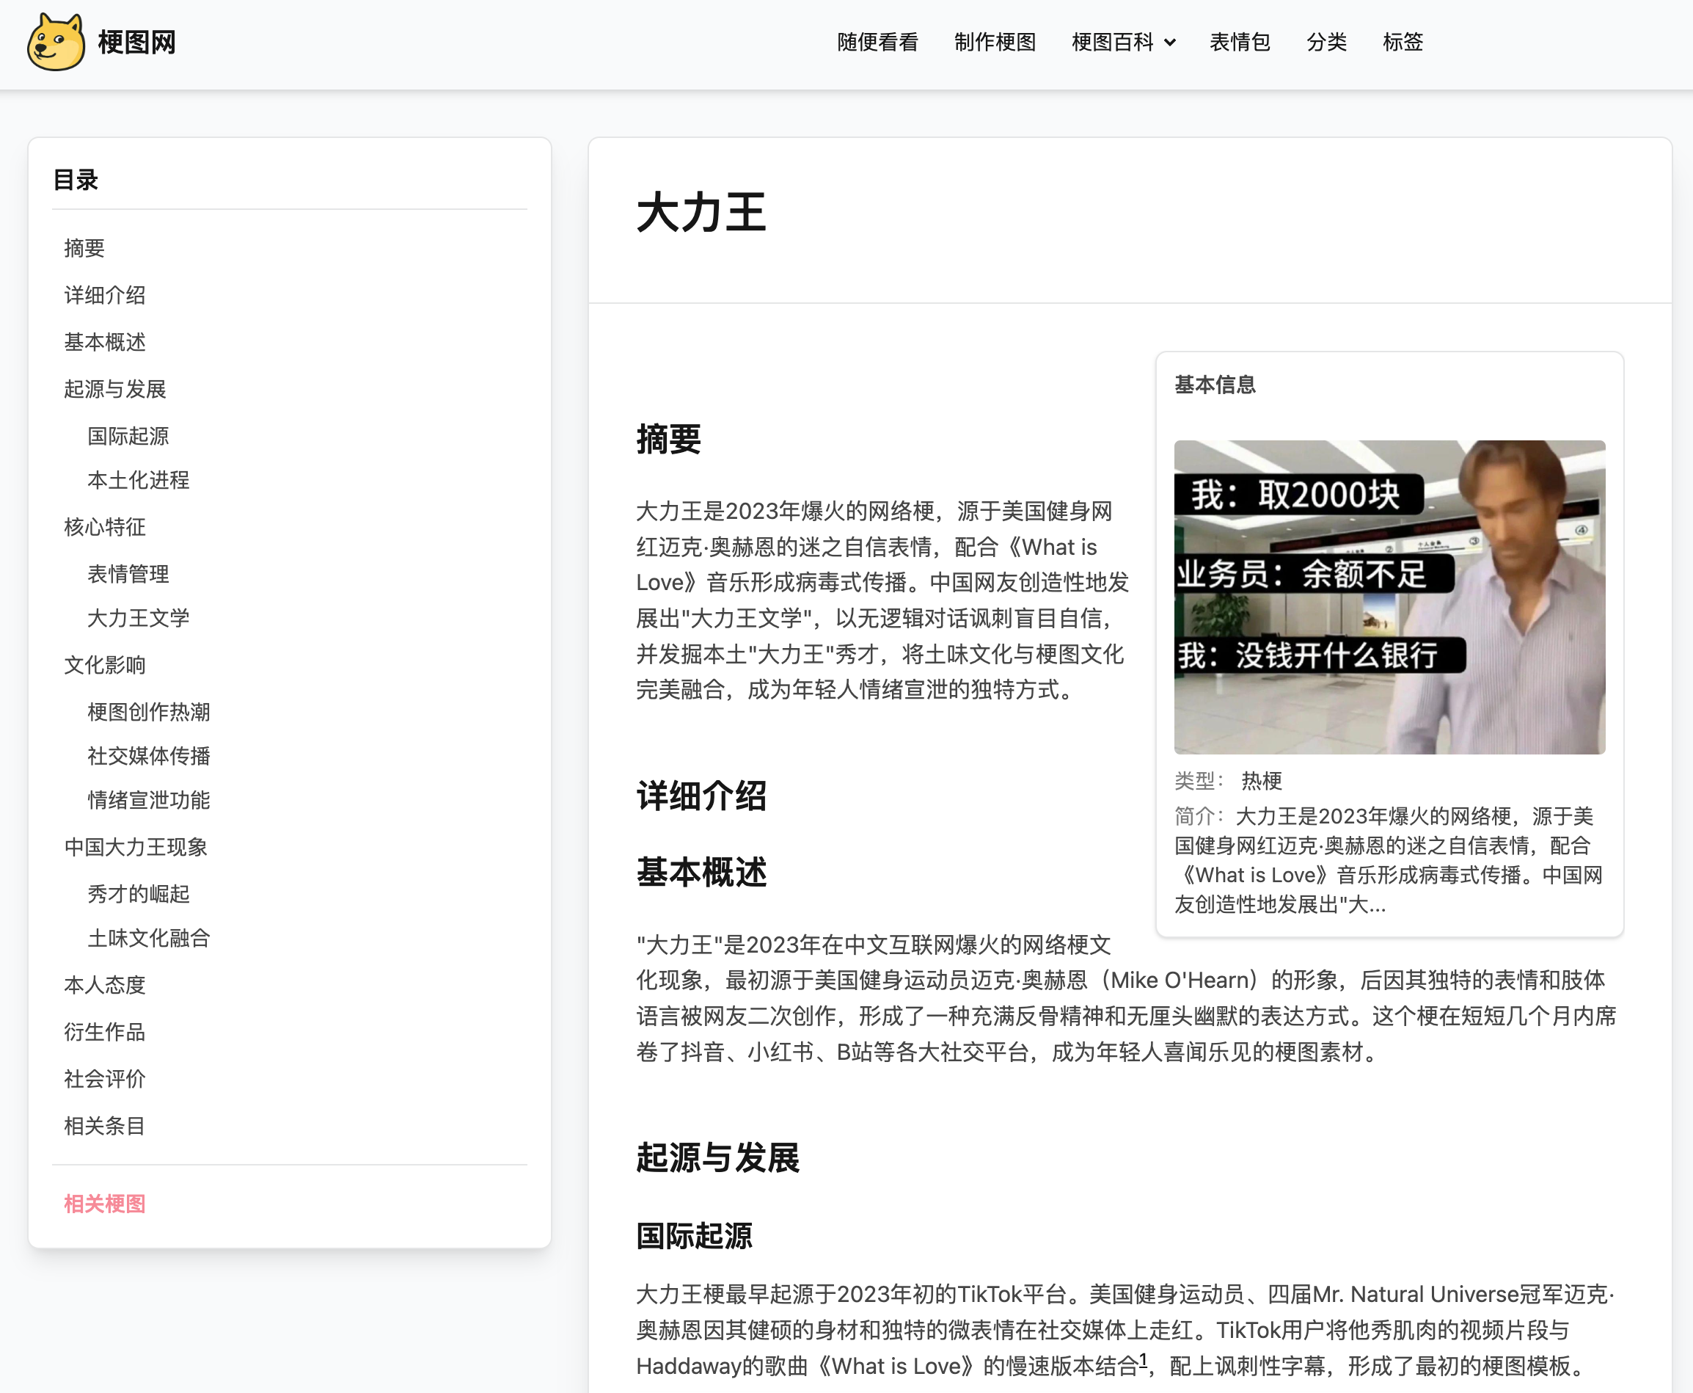Click the doge logo icon
Screen dimensions: 1693x1393
[55, 43]
